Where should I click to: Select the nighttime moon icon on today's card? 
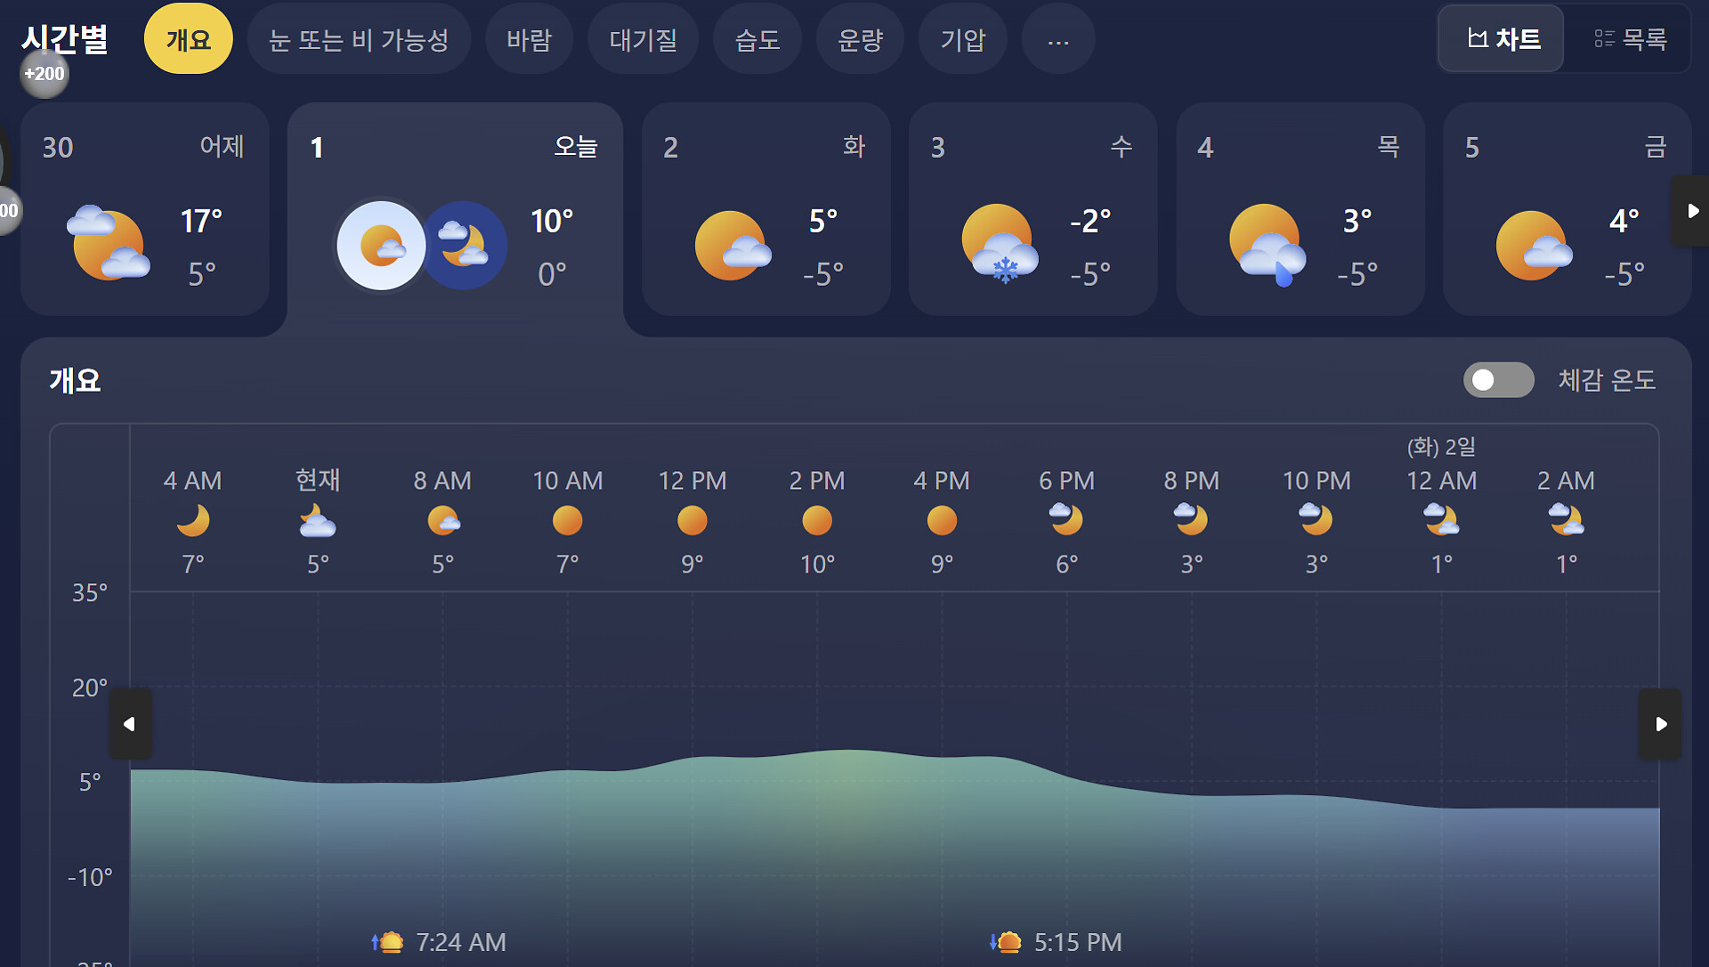click(x=463, y=246)
